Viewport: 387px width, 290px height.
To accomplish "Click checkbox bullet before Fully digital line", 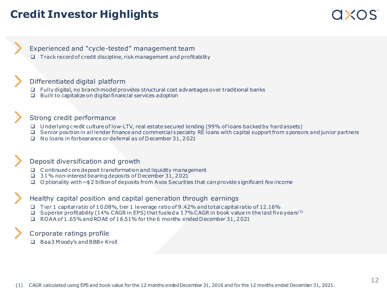I will coord(33,90).
